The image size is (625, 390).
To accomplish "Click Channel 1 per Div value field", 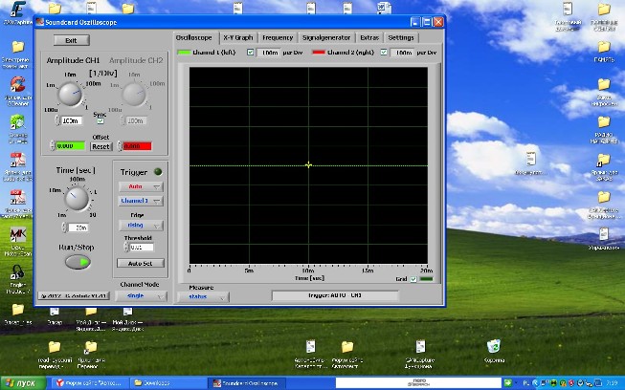I will (270, 53).
